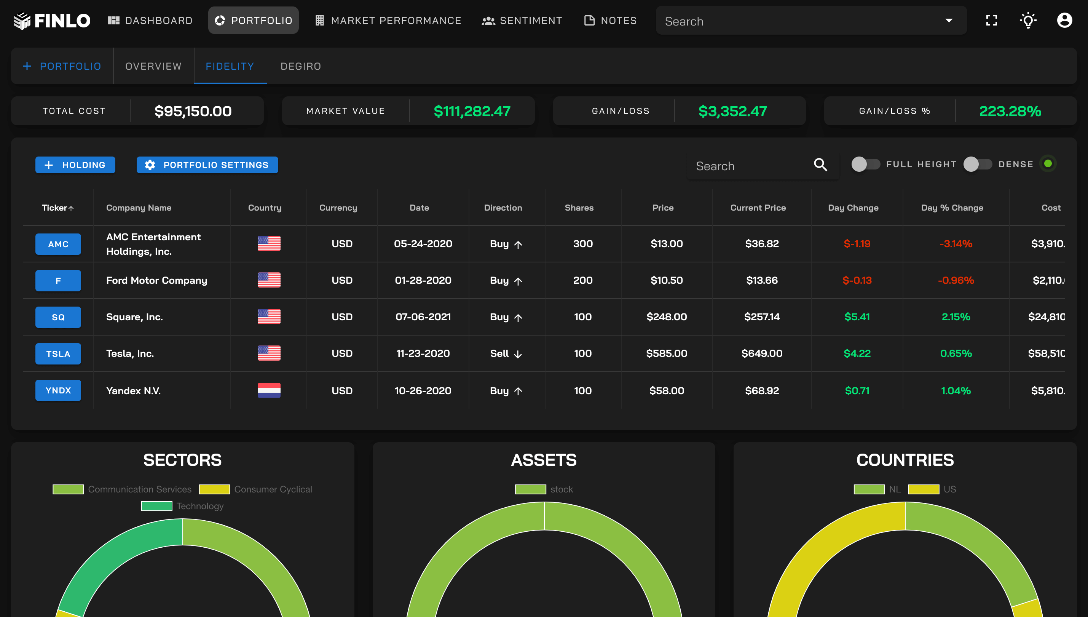Click the United States flag in AMC row
This screenshot has width=1088, height=617.
coord(269,243)
